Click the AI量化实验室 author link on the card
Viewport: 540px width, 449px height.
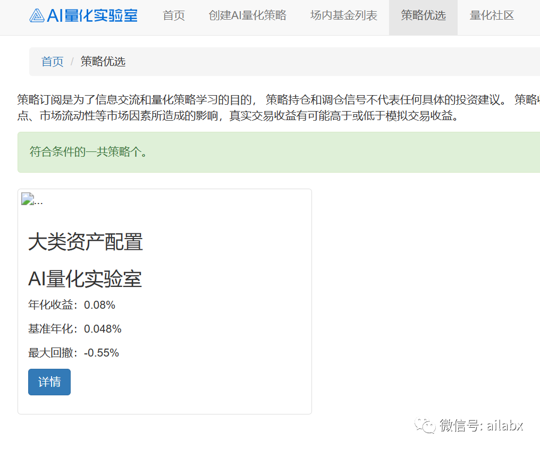point(85,279)
